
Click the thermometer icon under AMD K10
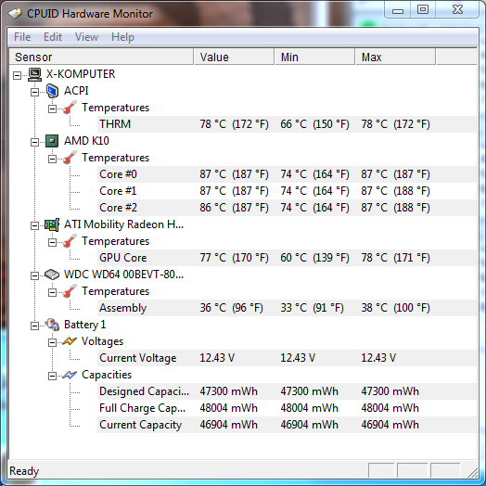[x=70, y=158]
